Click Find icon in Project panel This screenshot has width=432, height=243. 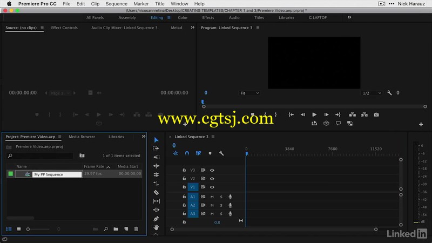point(106,229)
